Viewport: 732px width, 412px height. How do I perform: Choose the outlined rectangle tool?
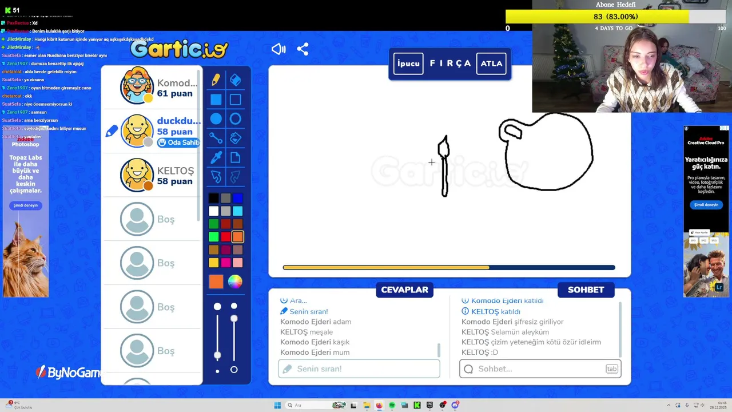(x=235, y=100)
